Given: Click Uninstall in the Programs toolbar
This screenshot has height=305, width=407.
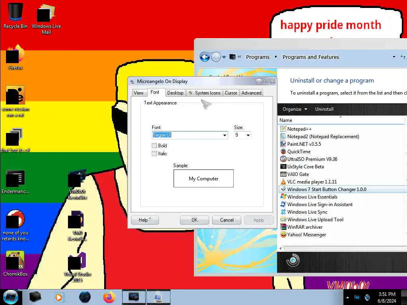Looking at the screenshot, I should (x=324, y=109).
